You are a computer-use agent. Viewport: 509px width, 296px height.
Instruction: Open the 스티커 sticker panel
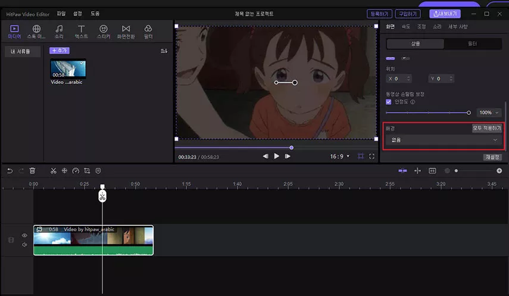coord(104,32)
